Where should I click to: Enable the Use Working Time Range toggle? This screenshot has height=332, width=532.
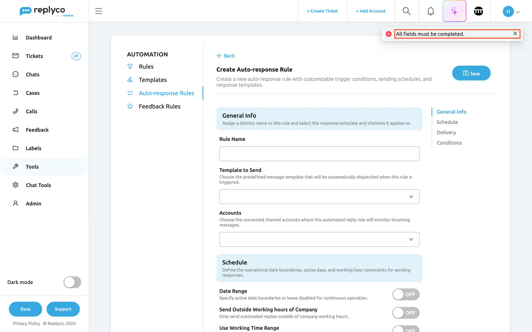click(x=406, y=329)
